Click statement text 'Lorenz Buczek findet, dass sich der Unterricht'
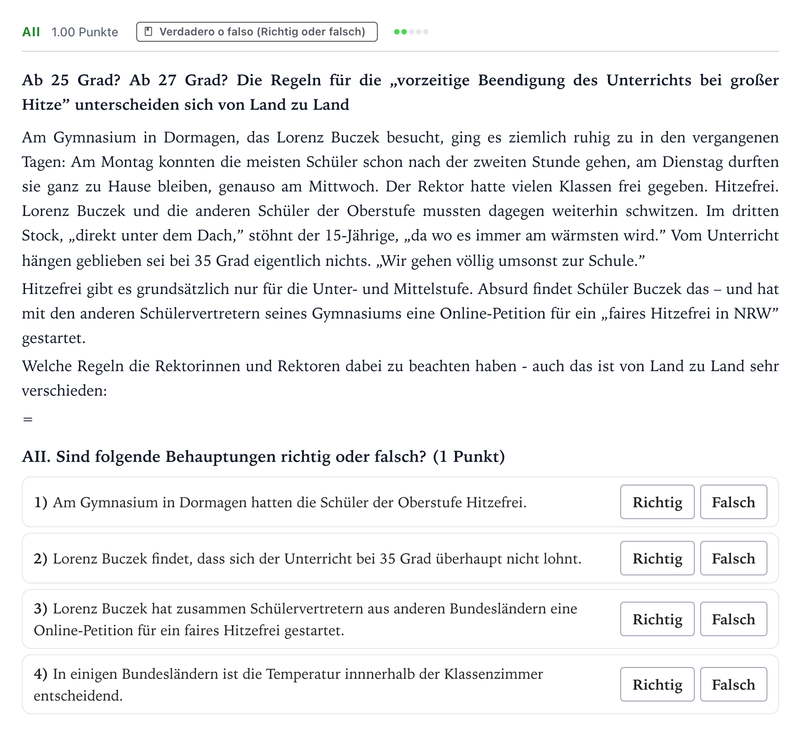 coord(308,559)
